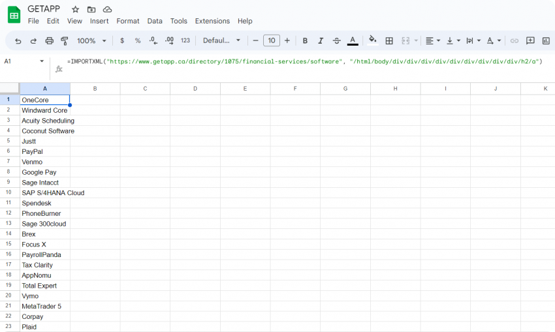Open the text color picker
The height and width of the screenshot is (332, 555).
[353, 40]
